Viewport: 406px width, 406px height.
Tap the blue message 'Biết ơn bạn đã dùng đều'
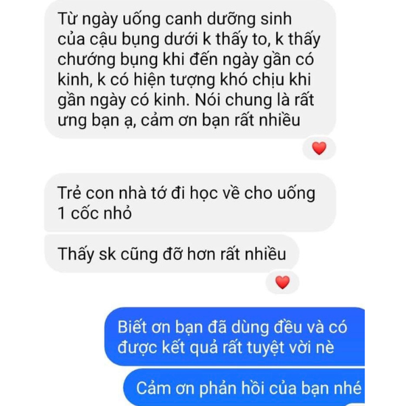pos(235,336)
